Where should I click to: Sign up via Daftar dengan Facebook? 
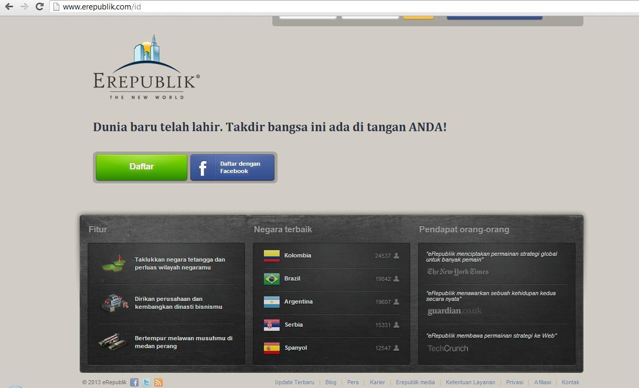tap(232, 167)
